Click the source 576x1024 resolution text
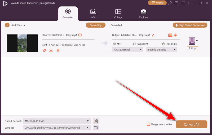This screenshot has height=135, width=212. [x=54, y=45]
